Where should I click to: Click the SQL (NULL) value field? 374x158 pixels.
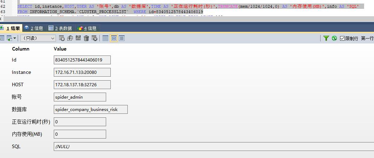[212, 146]
